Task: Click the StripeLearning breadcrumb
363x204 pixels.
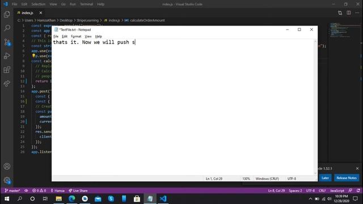Action: (87, 20)
